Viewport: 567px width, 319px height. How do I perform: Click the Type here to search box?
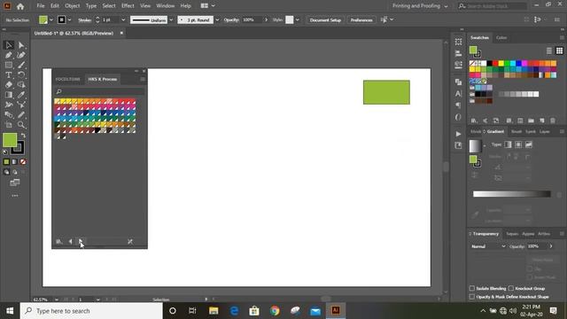[x=91, y=311]
